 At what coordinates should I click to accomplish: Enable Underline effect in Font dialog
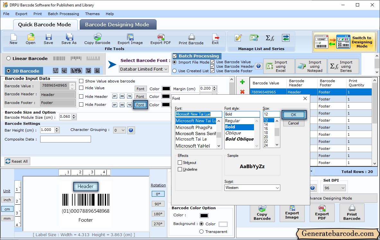coord(180,169)
